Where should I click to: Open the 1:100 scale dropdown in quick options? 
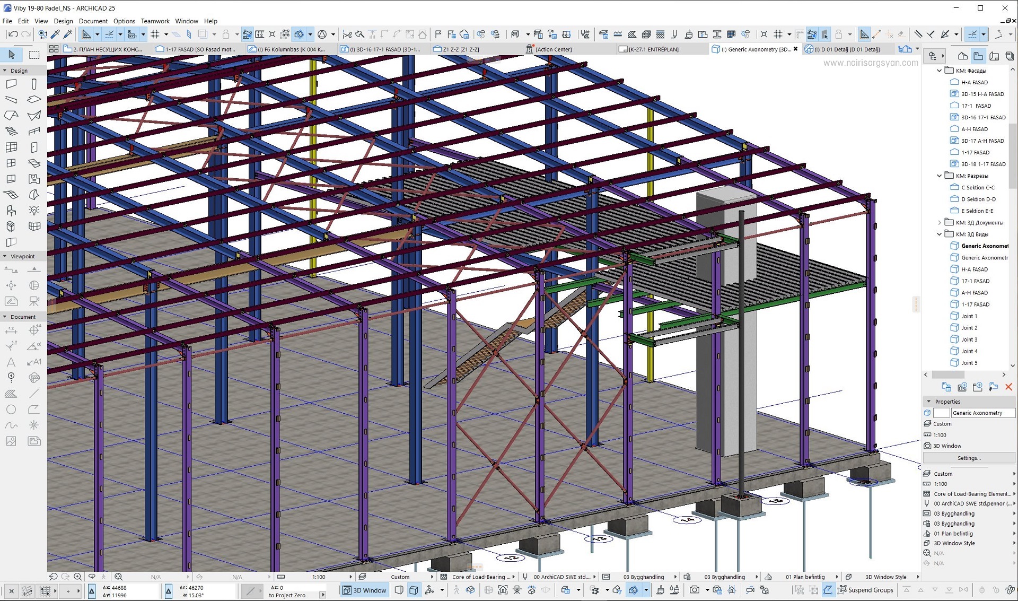click(350, 577)
